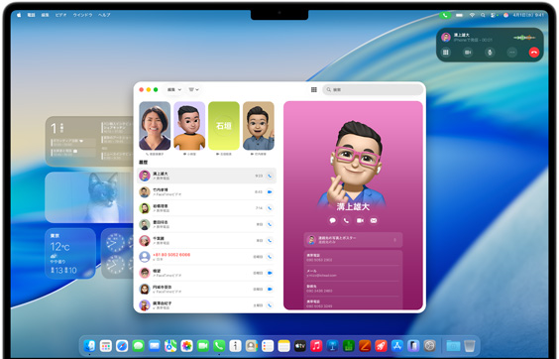
Task: Start FaceTime video for second recents entry
Action: 270,192
